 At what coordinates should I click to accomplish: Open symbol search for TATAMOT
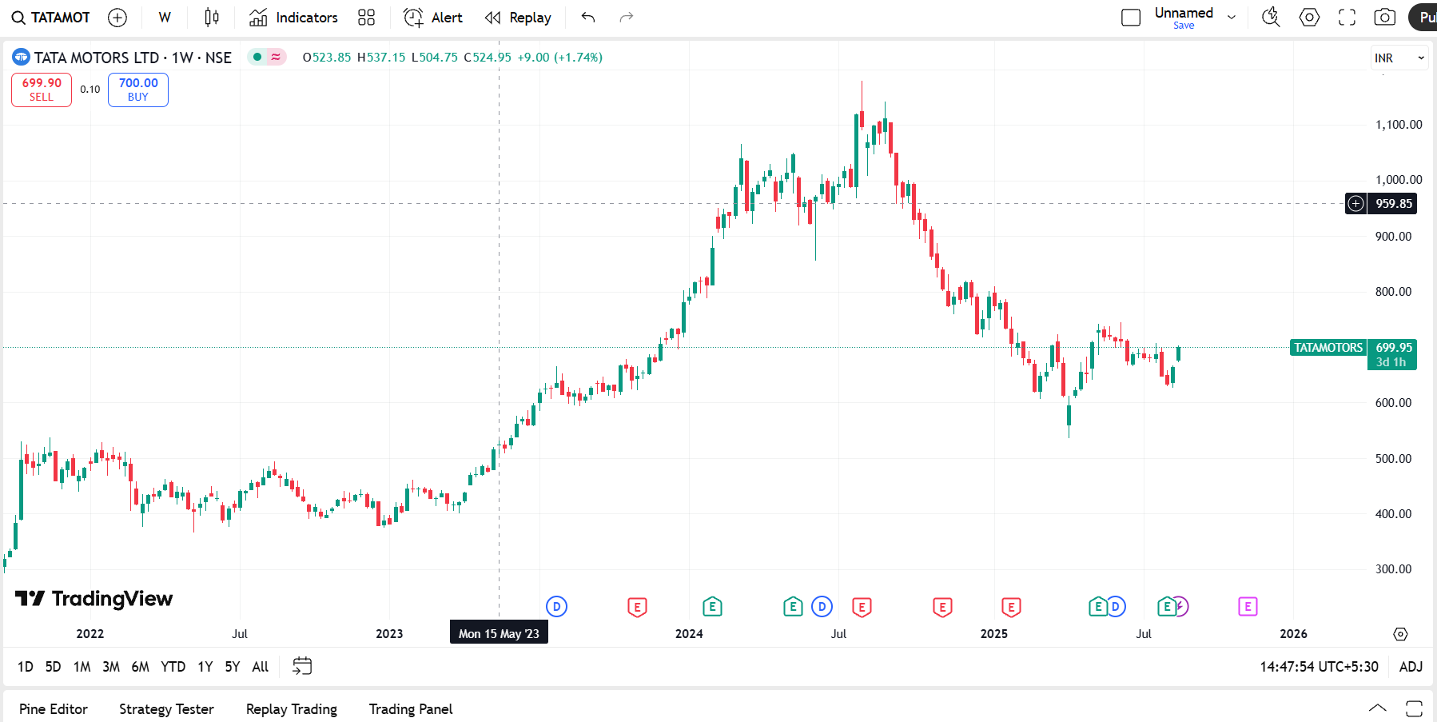click(x=50, y=18)
